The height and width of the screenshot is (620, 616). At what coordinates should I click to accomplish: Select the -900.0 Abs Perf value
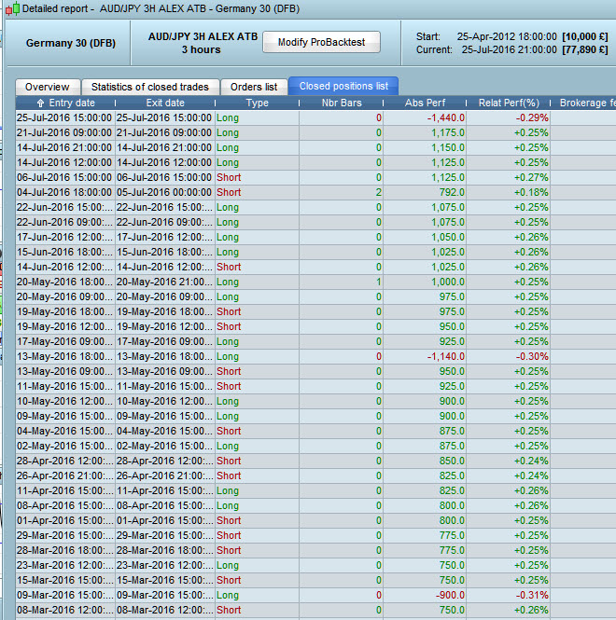[x=450, y=595]
